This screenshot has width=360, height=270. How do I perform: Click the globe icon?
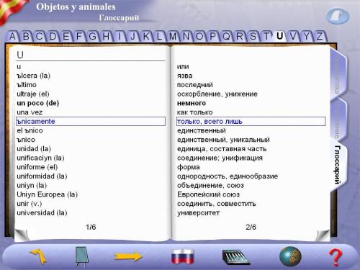[290, 256]
